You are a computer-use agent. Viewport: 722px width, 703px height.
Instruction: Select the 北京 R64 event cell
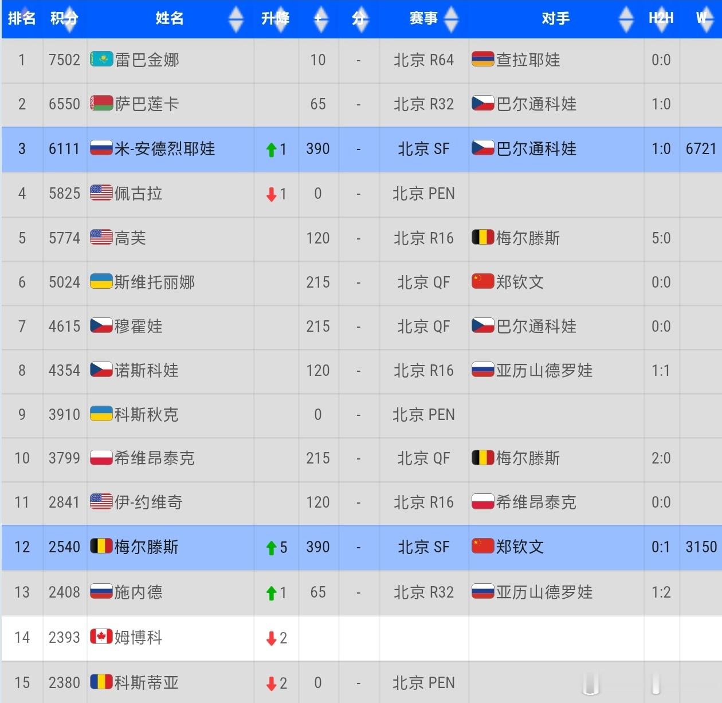(424, 60)
